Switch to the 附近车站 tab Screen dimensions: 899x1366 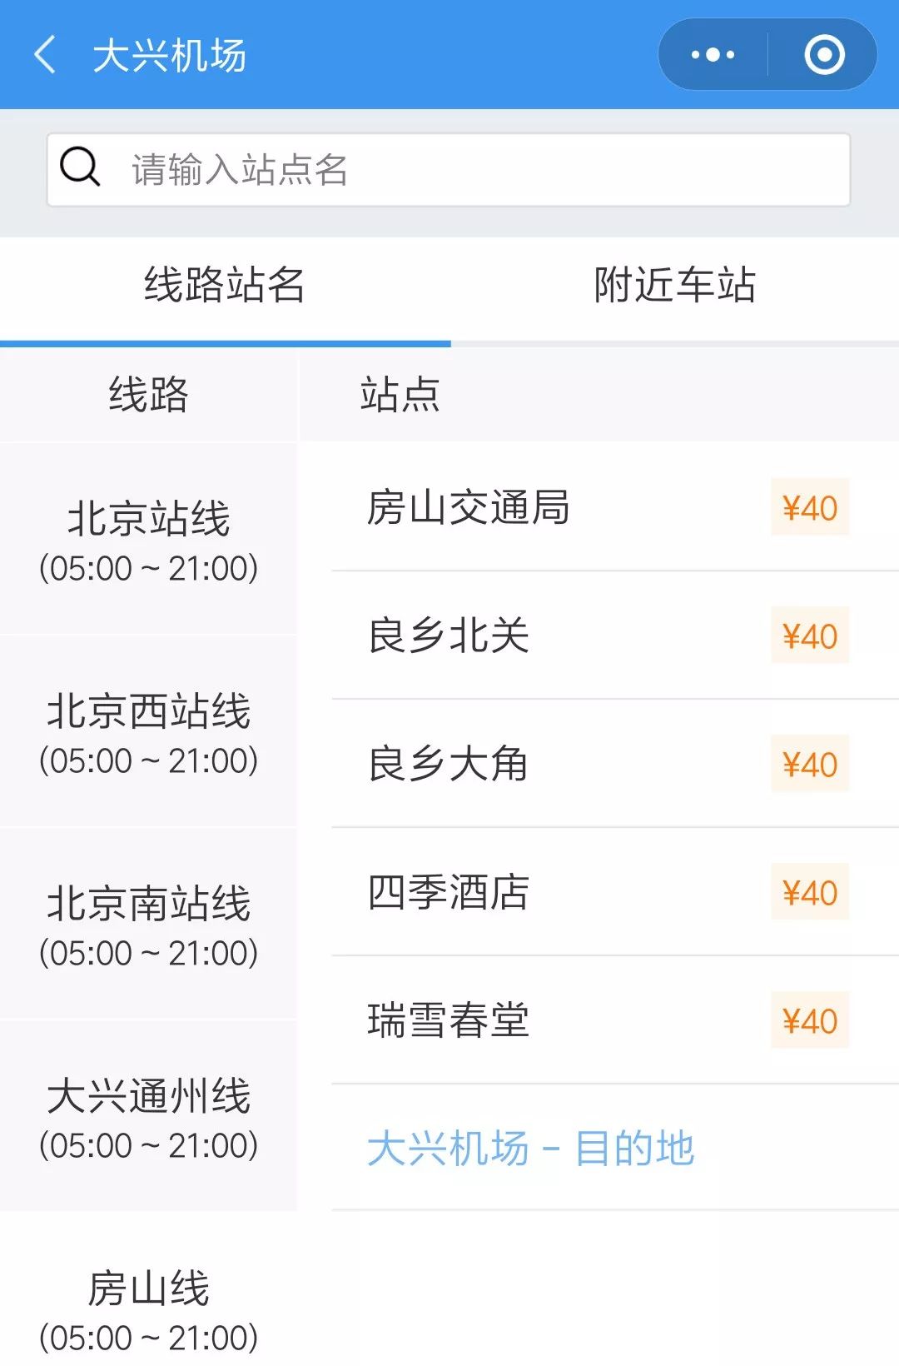tap(674, 285)
